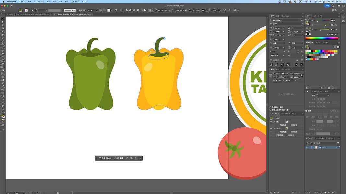Select the Selection tool in the toolbar
The height and width of the screenshot is (194, 346).
click(3, 18)
